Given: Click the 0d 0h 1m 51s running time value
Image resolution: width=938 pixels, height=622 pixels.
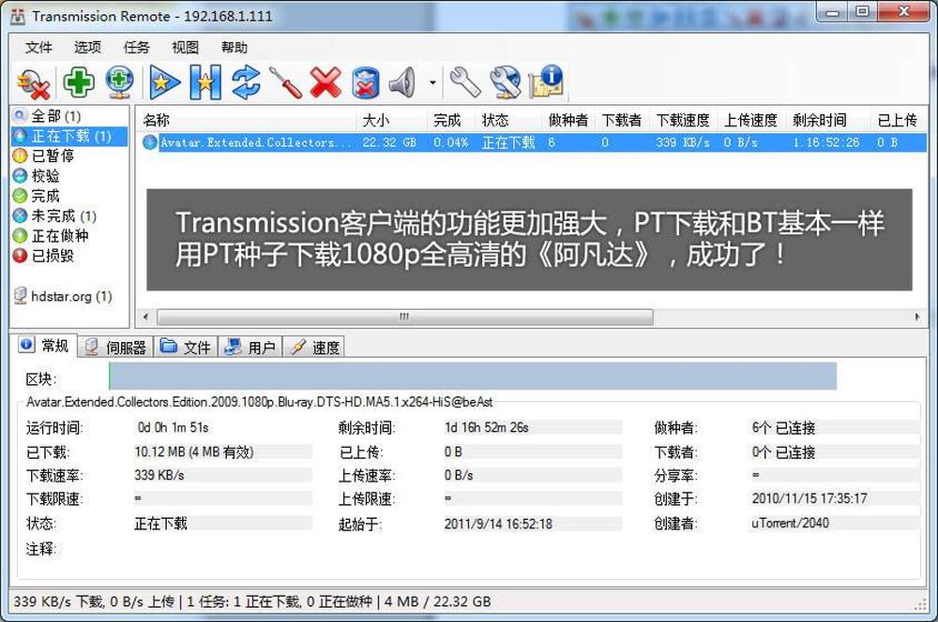Looking at the screenshot, I should click(x=173, y=428).
